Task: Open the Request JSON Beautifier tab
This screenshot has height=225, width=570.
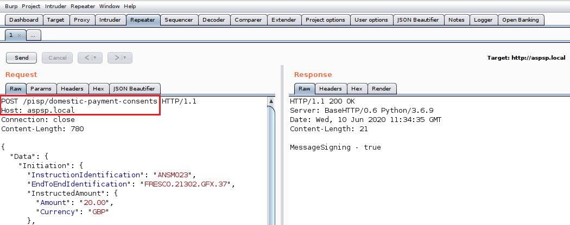Action: coord(135,88)
